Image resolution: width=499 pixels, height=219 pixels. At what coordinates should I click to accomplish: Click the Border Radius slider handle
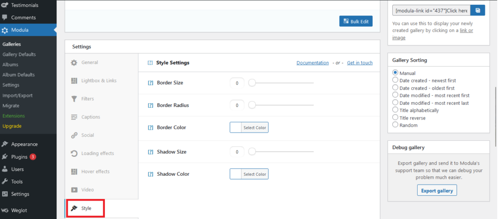252,105
